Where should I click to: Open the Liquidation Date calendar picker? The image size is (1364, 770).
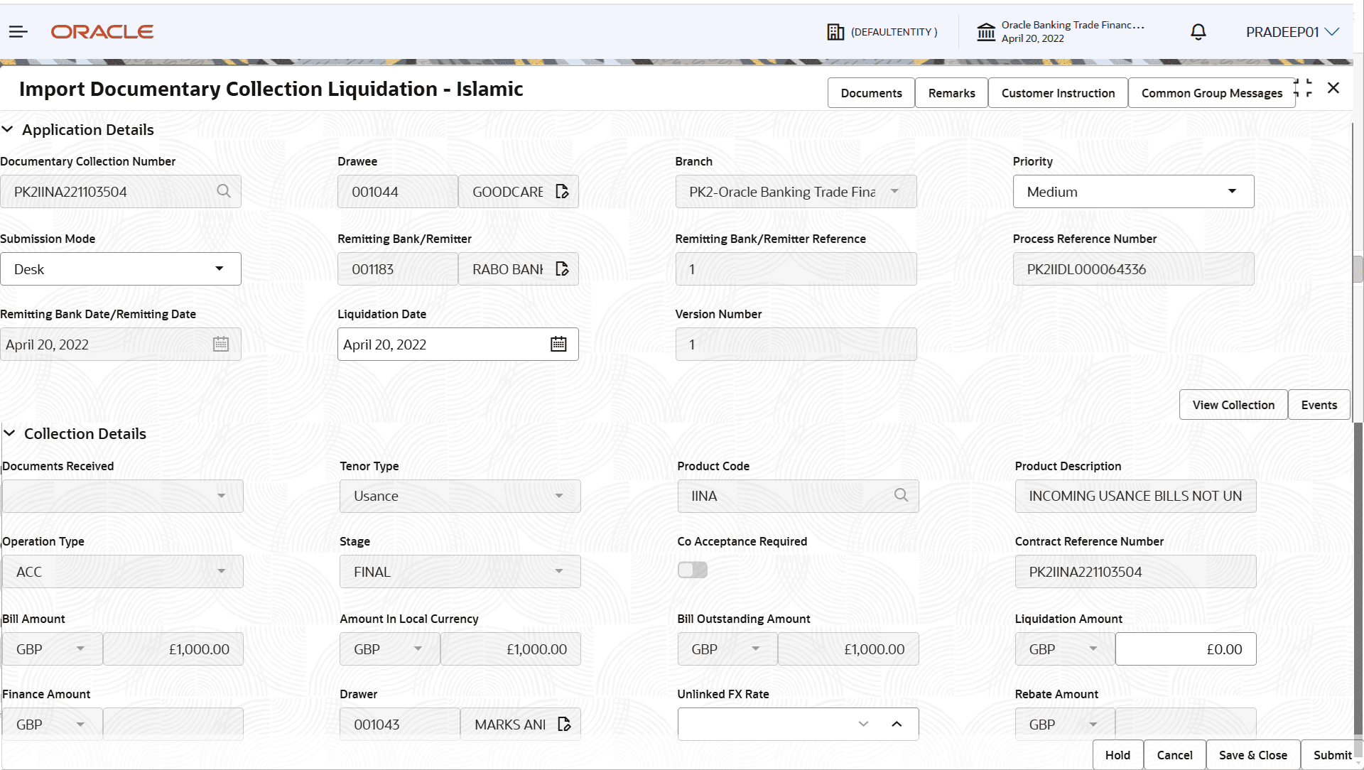[x=559, y=344]
